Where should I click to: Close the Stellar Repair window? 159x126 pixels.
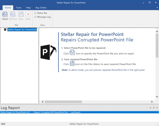coord(156,3)
